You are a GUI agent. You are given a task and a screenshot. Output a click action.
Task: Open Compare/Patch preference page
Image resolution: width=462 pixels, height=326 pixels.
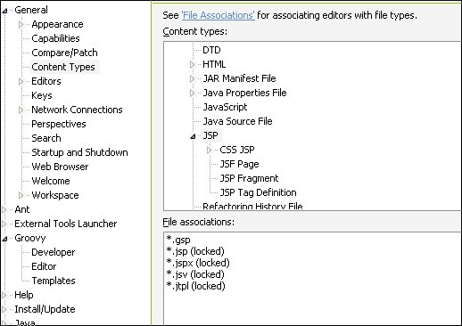[64, 53]
